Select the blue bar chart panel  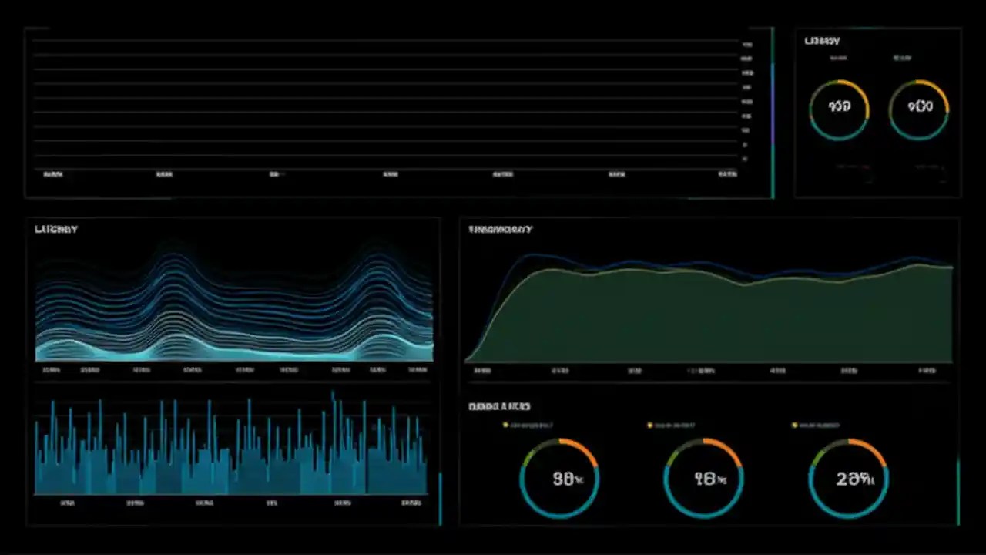[231, 455]
